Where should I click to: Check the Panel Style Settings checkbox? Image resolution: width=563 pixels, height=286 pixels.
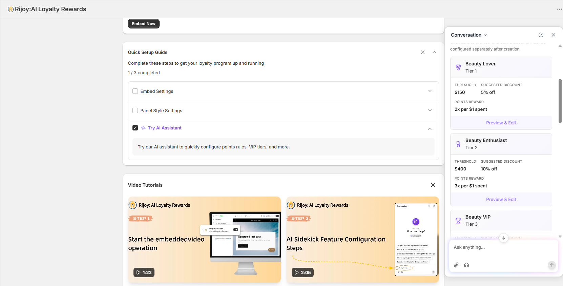click(135, 110)
